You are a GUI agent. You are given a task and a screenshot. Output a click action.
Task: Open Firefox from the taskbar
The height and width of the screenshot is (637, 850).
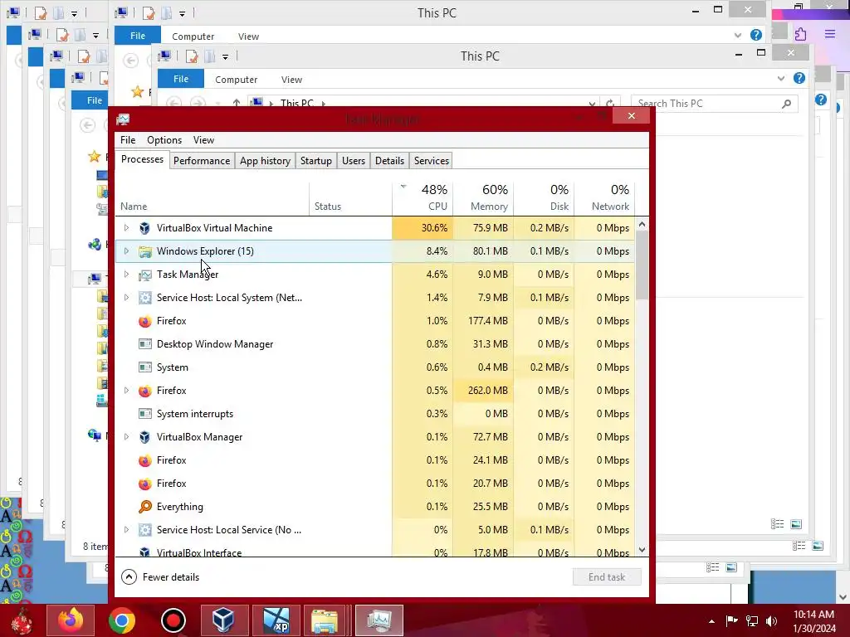click(71, 620)
